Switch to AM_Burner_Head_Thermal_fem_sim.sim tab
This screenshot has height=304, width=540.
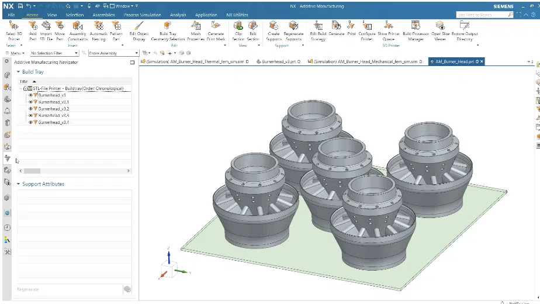[x=194, y=62]
